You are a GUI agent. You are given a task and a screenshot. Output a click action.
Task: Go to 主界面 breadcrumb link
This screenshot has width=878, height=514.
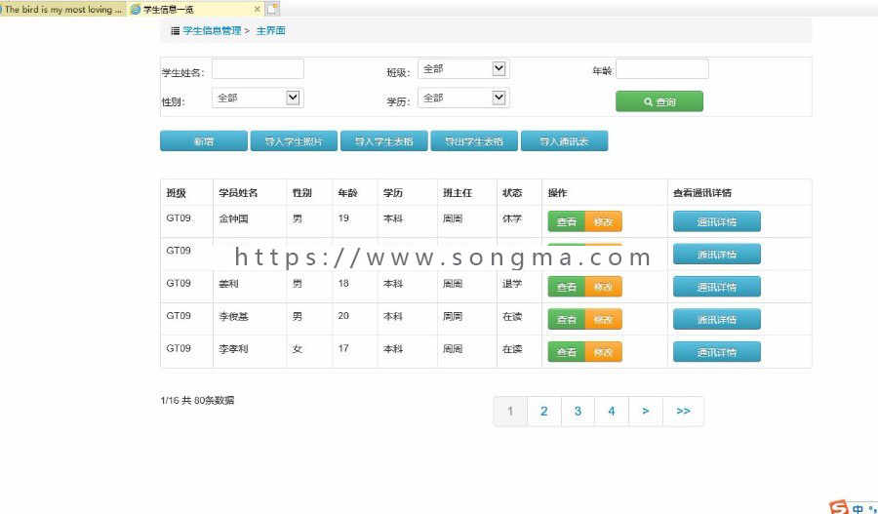coord(270,31)
